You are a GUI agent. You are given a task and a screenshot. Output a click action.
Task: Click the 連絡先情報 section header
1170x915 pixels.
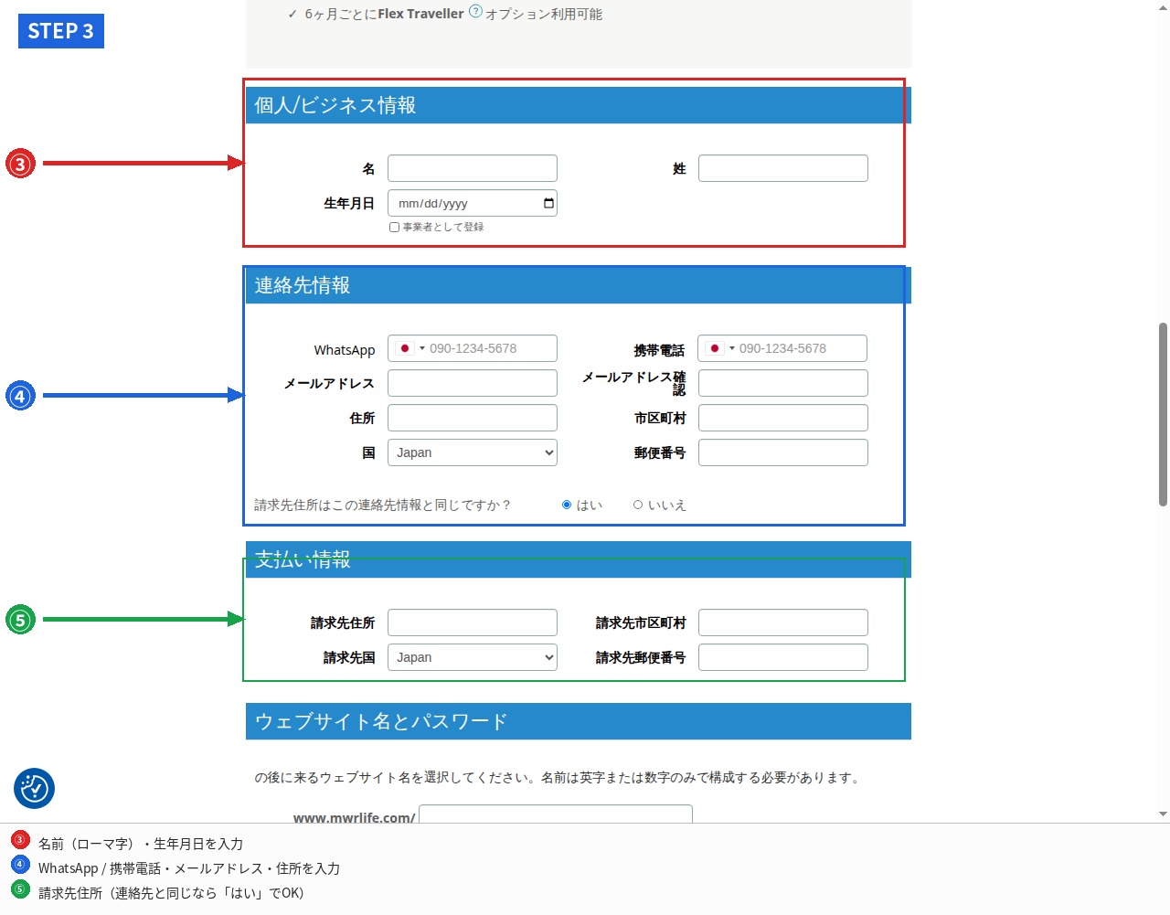tap(579, 285)
